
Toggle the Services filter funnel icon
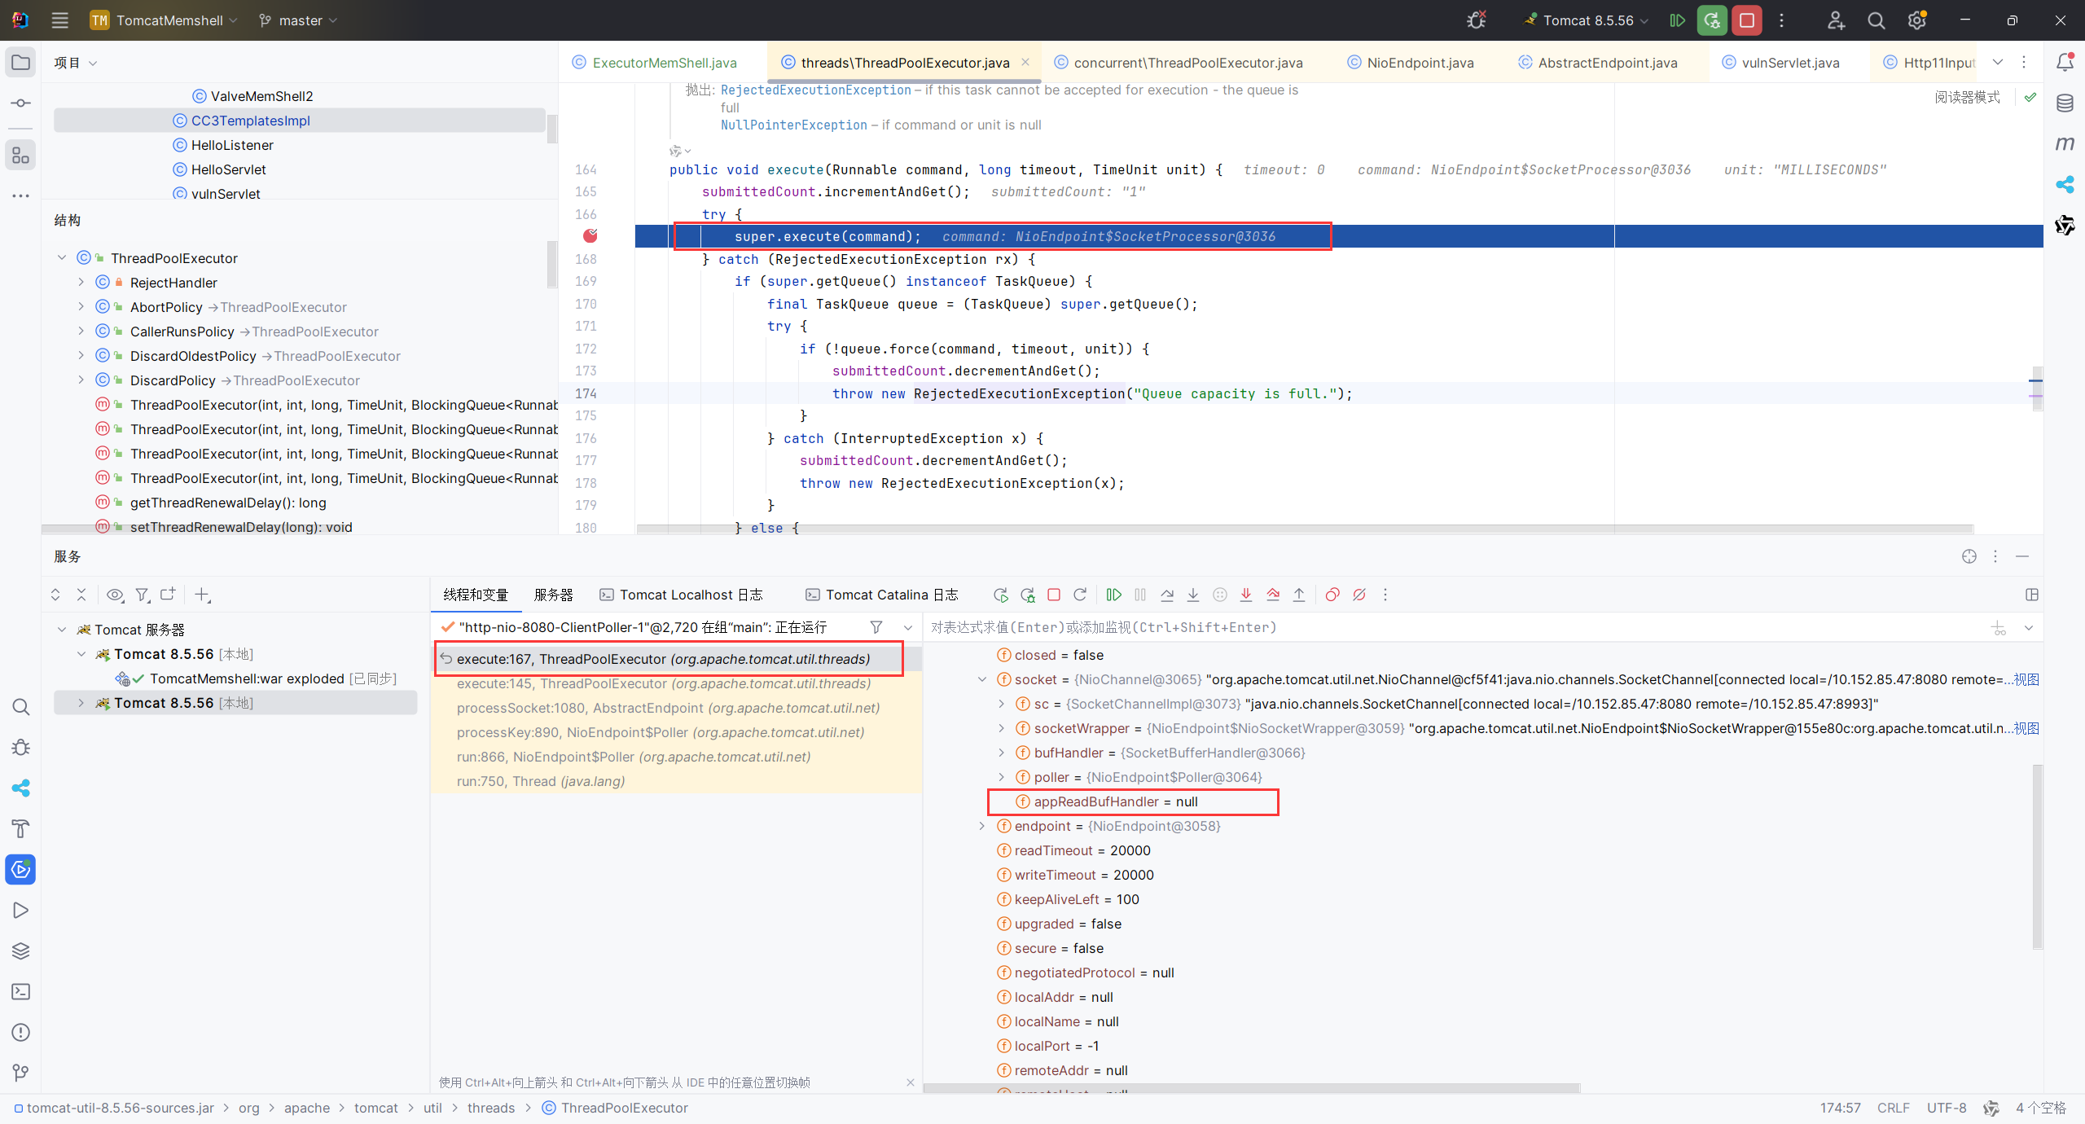coord(143,595)
